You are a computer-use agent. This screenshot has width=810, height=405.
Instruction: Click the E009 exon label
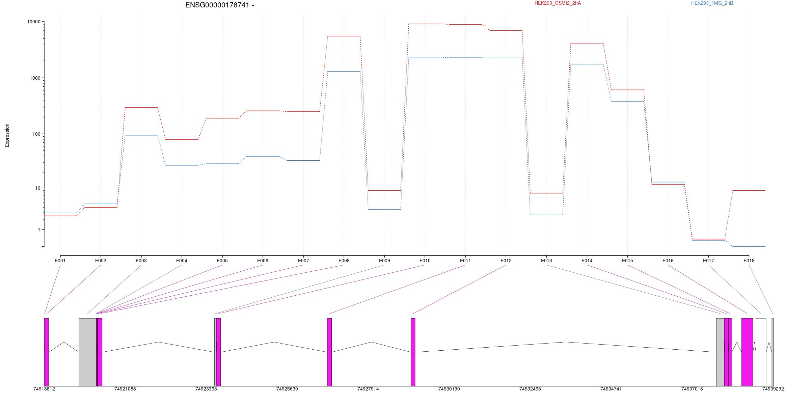click(384, 261)
